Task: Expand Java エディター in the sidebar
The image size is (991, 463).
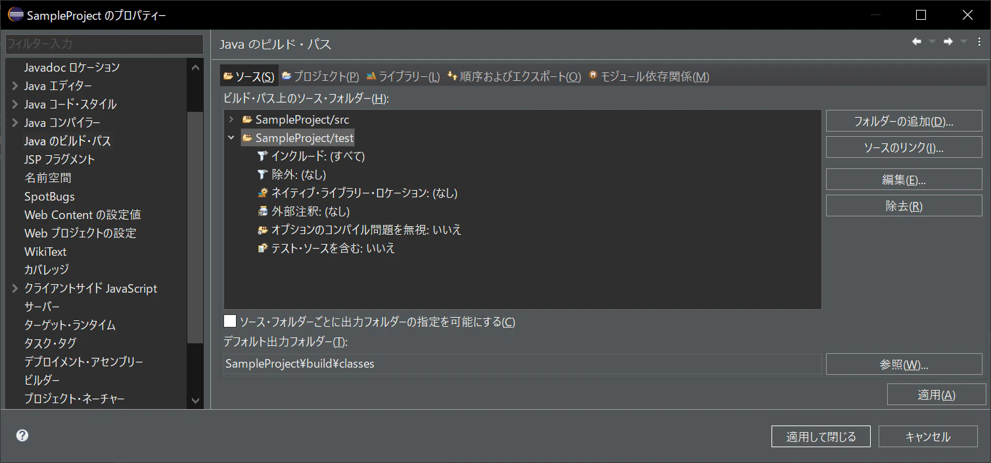Action: tap(14, 85)
